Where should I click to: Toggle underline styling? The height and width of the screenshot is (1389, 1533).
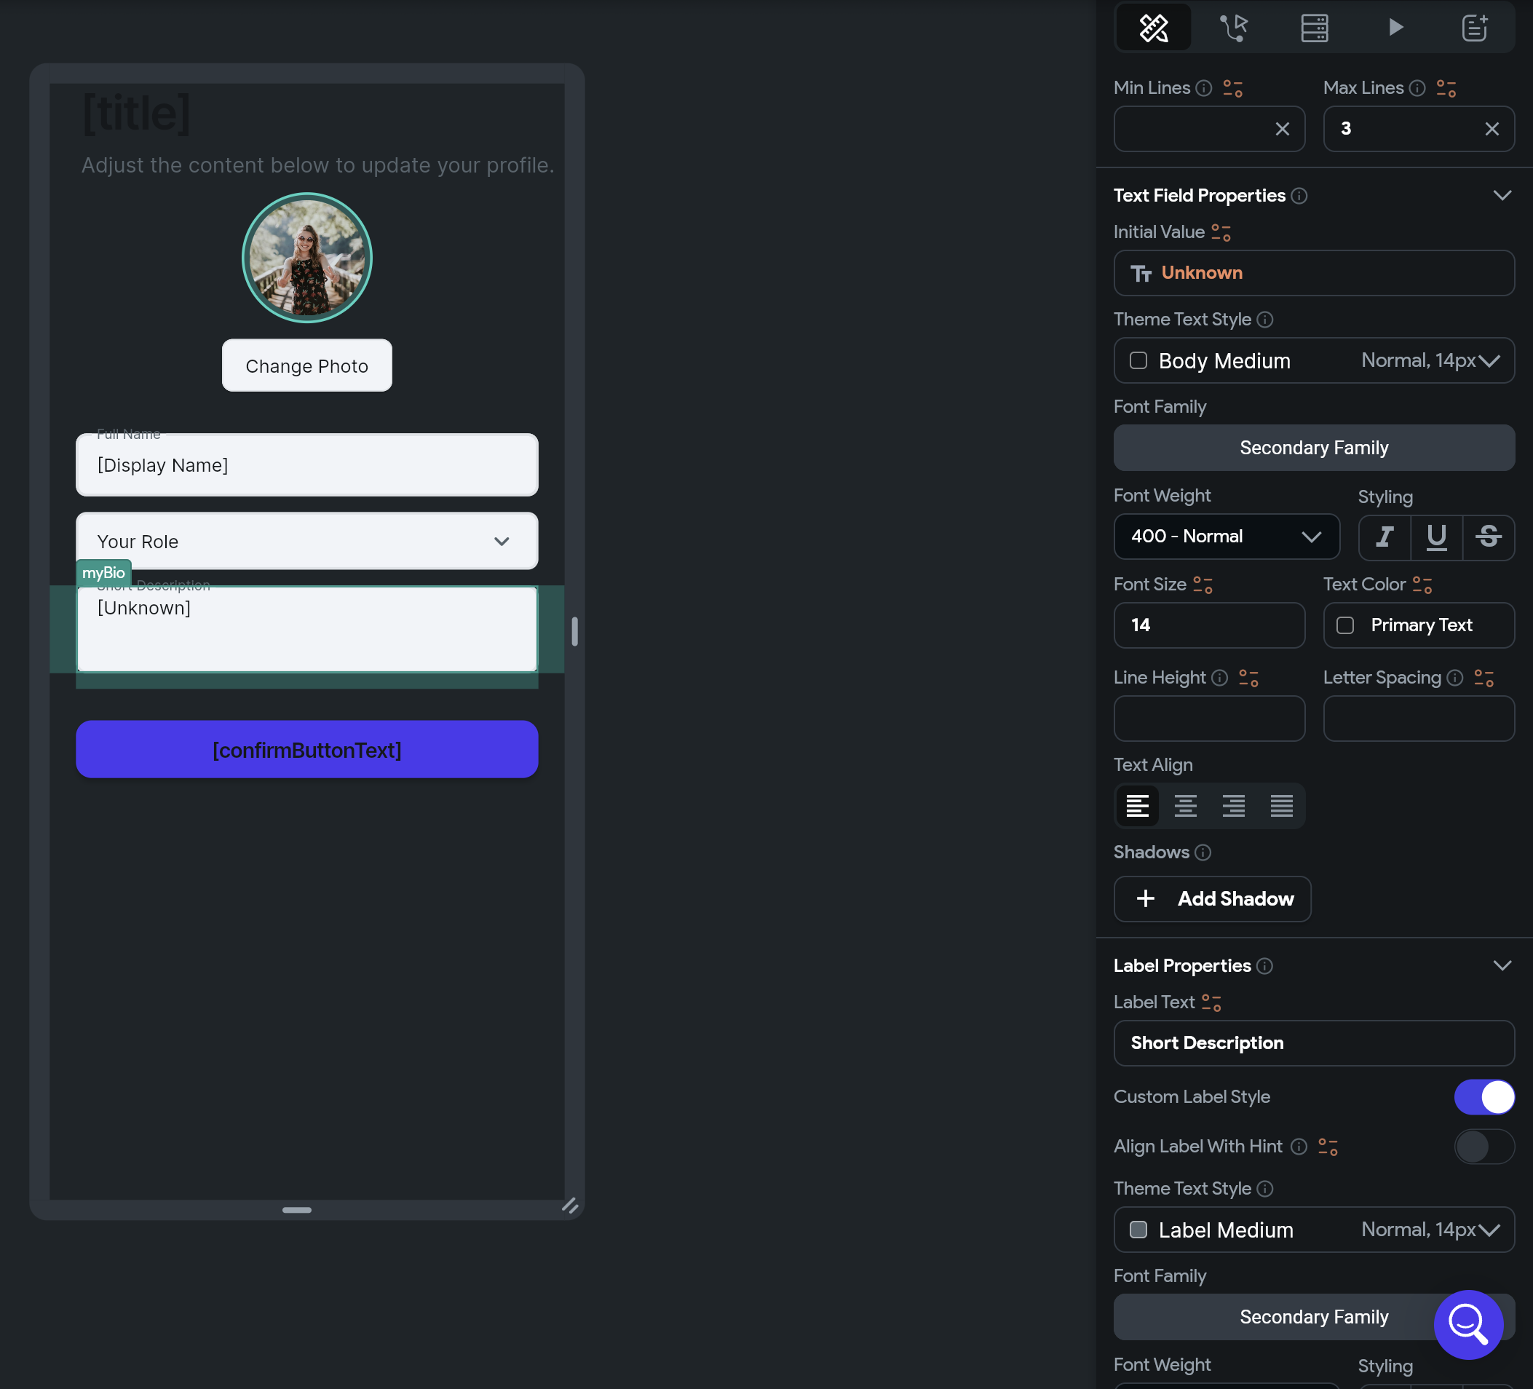[x=1435, y=537]
